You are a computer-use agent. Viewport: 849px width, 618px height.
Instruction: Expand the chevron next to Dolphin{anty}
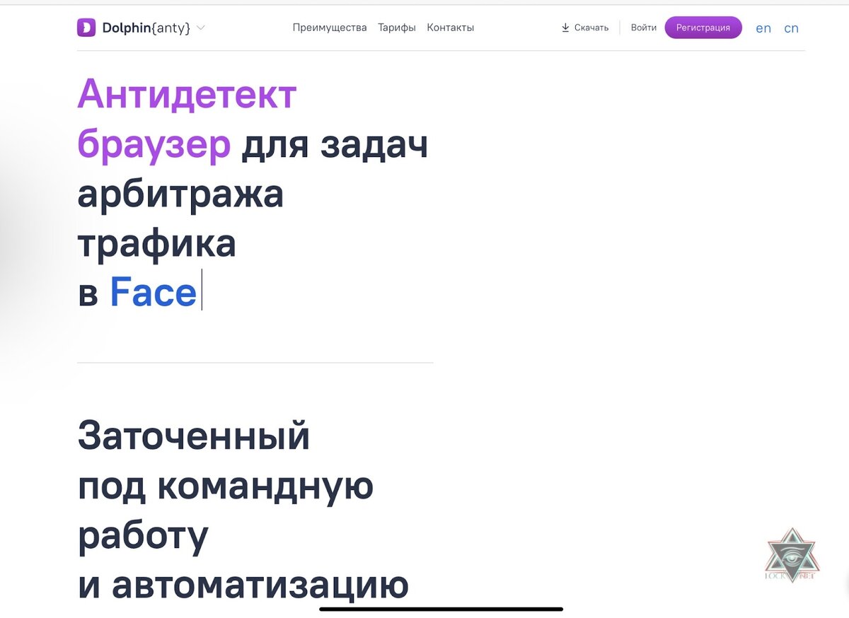tap(201, 28)
